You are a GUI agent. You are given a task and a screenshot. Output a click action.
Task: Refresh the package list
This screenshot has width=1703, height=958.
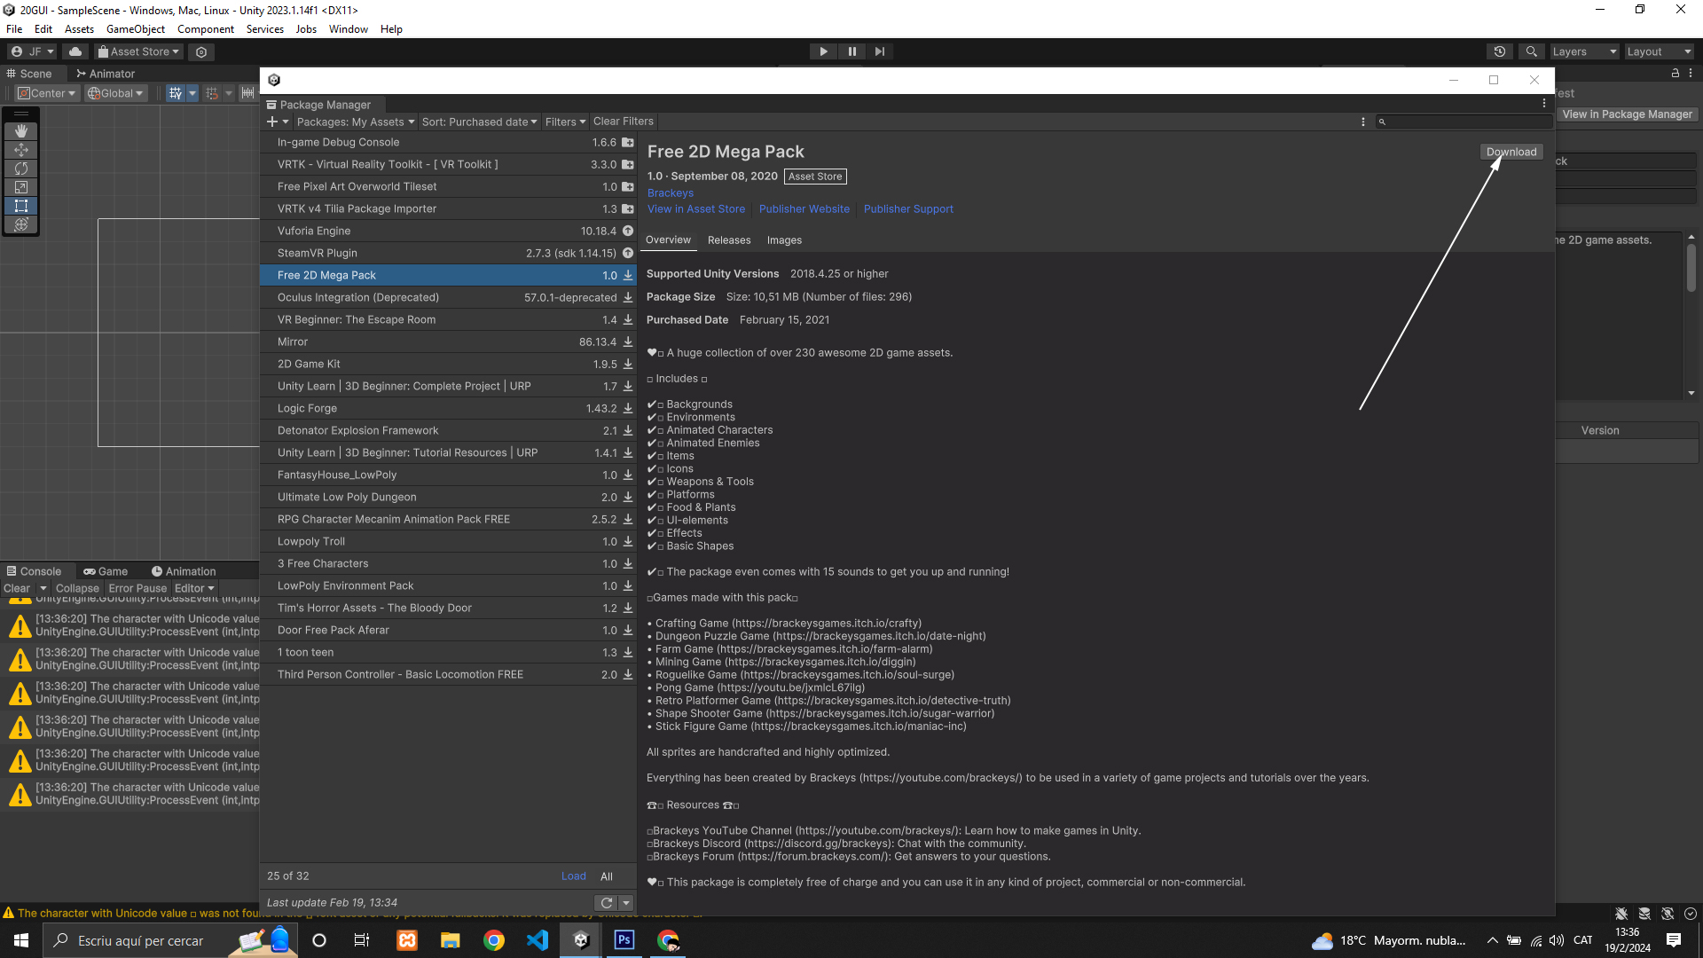coord(606,903)
